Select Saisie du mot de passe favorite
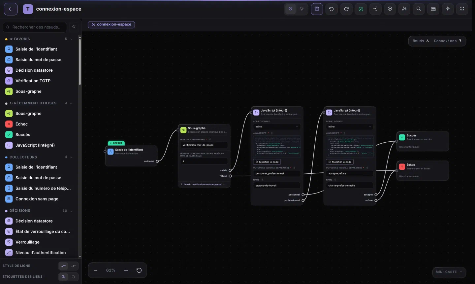Image resolution: width=475 pixels, height=284 pixels. tap(39, 59)
